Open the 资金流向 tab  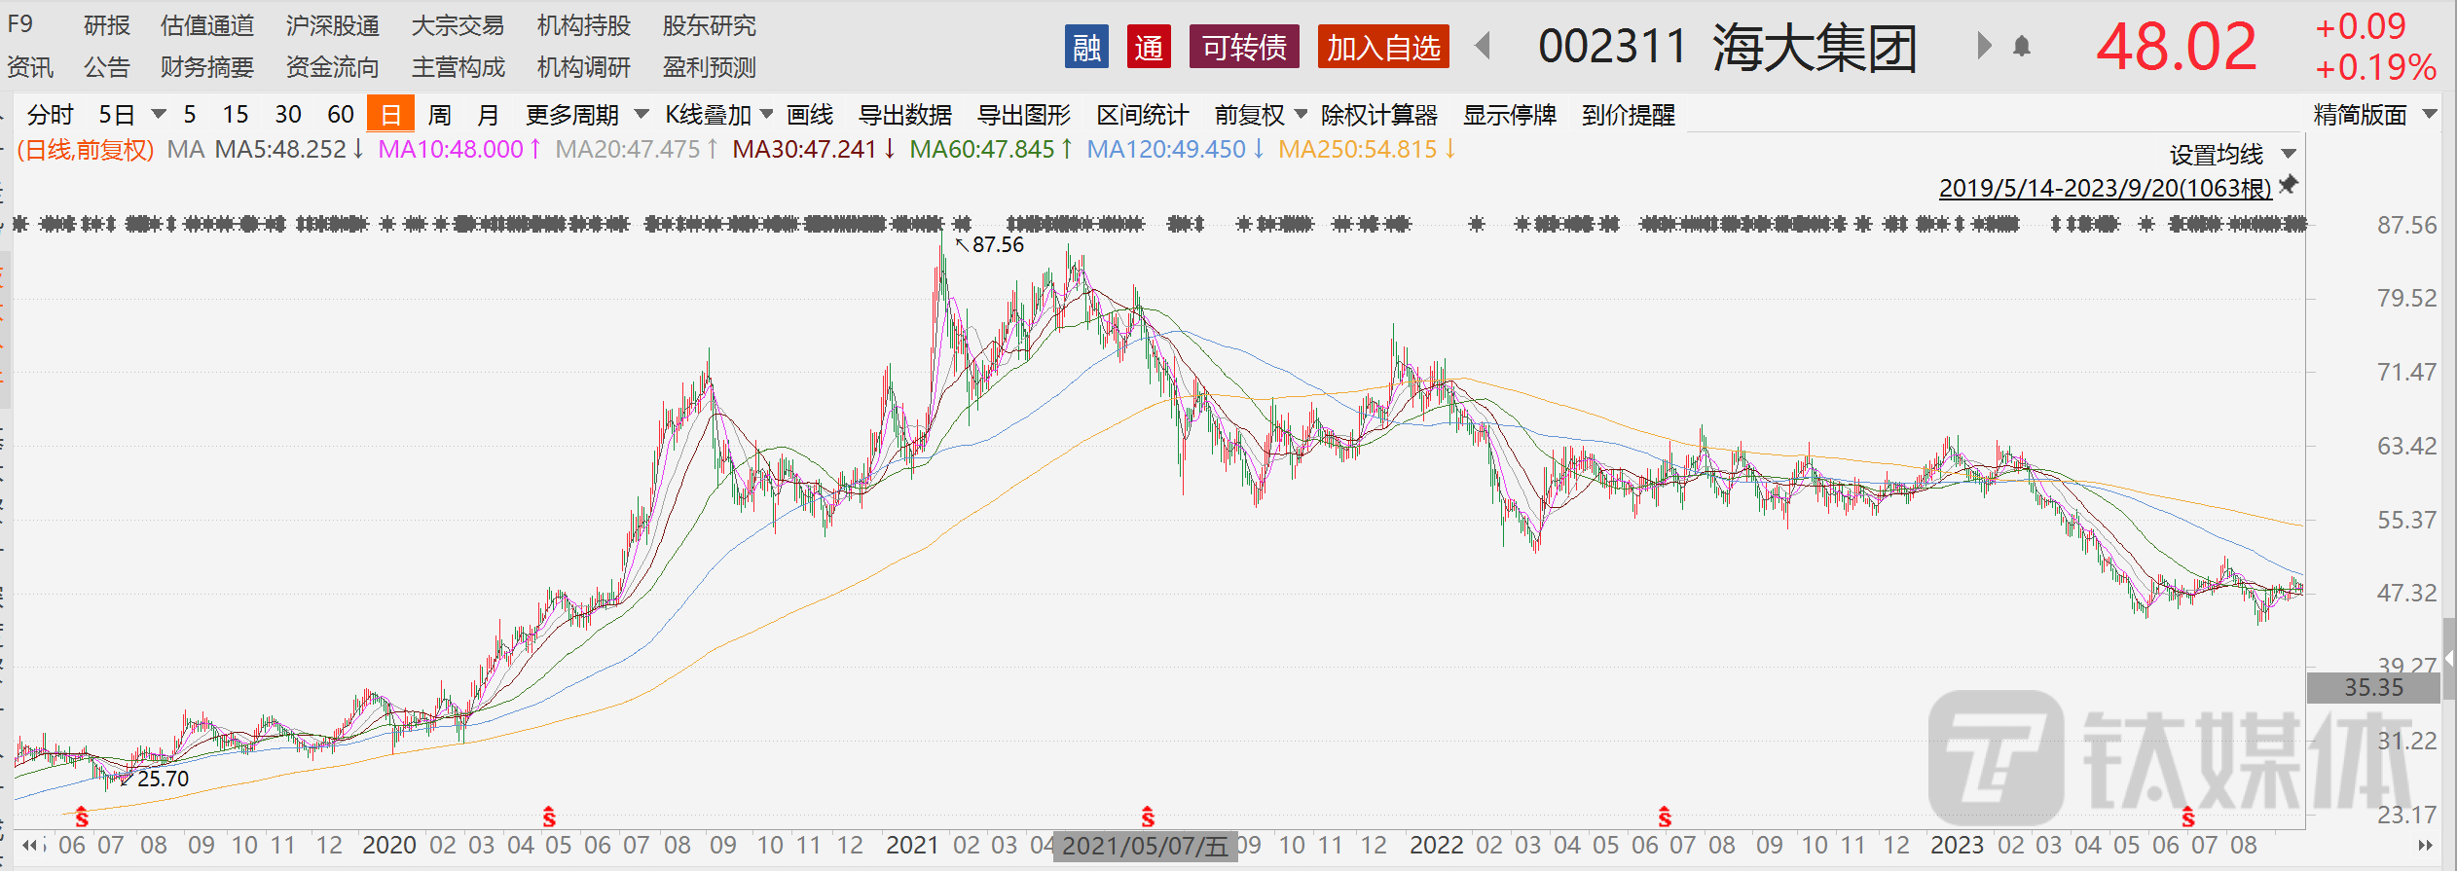[x=332, y=67]
